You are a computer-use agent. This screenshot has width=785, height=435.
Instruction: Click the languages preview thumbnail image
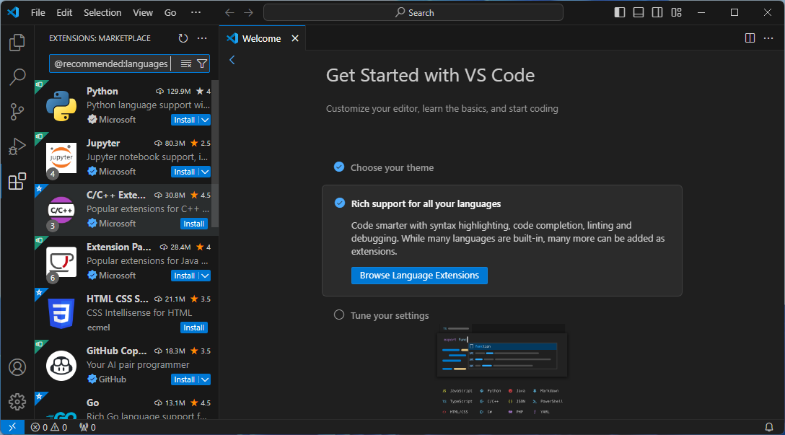coord(502,370)
